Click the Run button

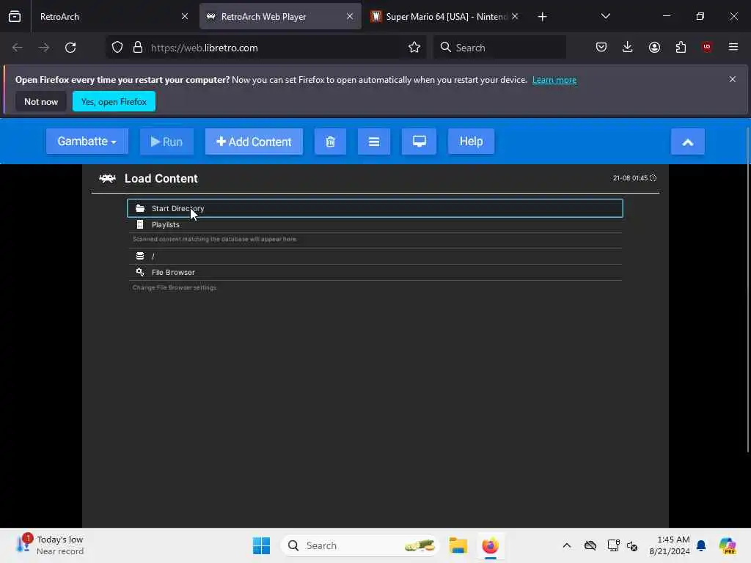[x=166, y=141]
